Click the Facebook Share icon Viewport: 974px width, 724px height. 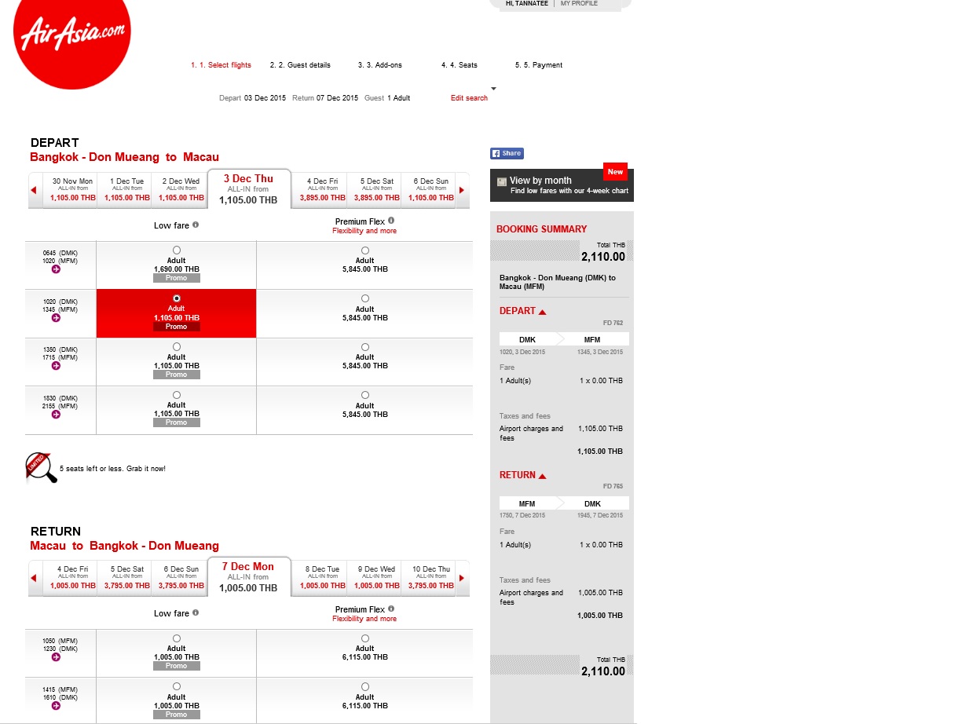click(507, 154)
